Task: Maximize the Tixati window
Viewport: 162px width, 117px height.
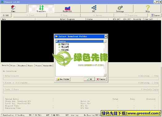Action: tap(157, 2)
